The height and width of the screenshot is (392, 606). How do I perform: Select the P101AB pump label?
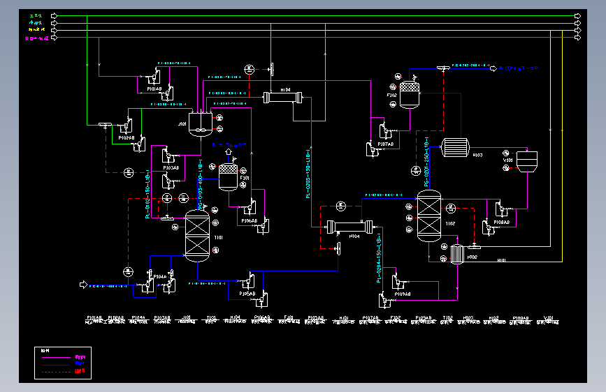154,89
